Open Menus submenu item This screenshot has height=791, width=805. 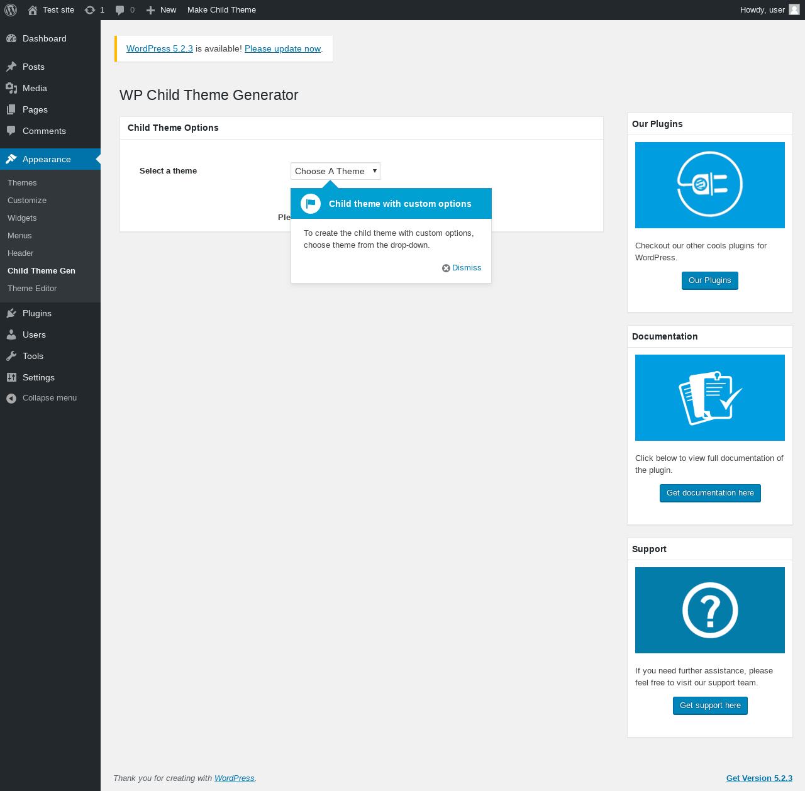tap(19, 236)
